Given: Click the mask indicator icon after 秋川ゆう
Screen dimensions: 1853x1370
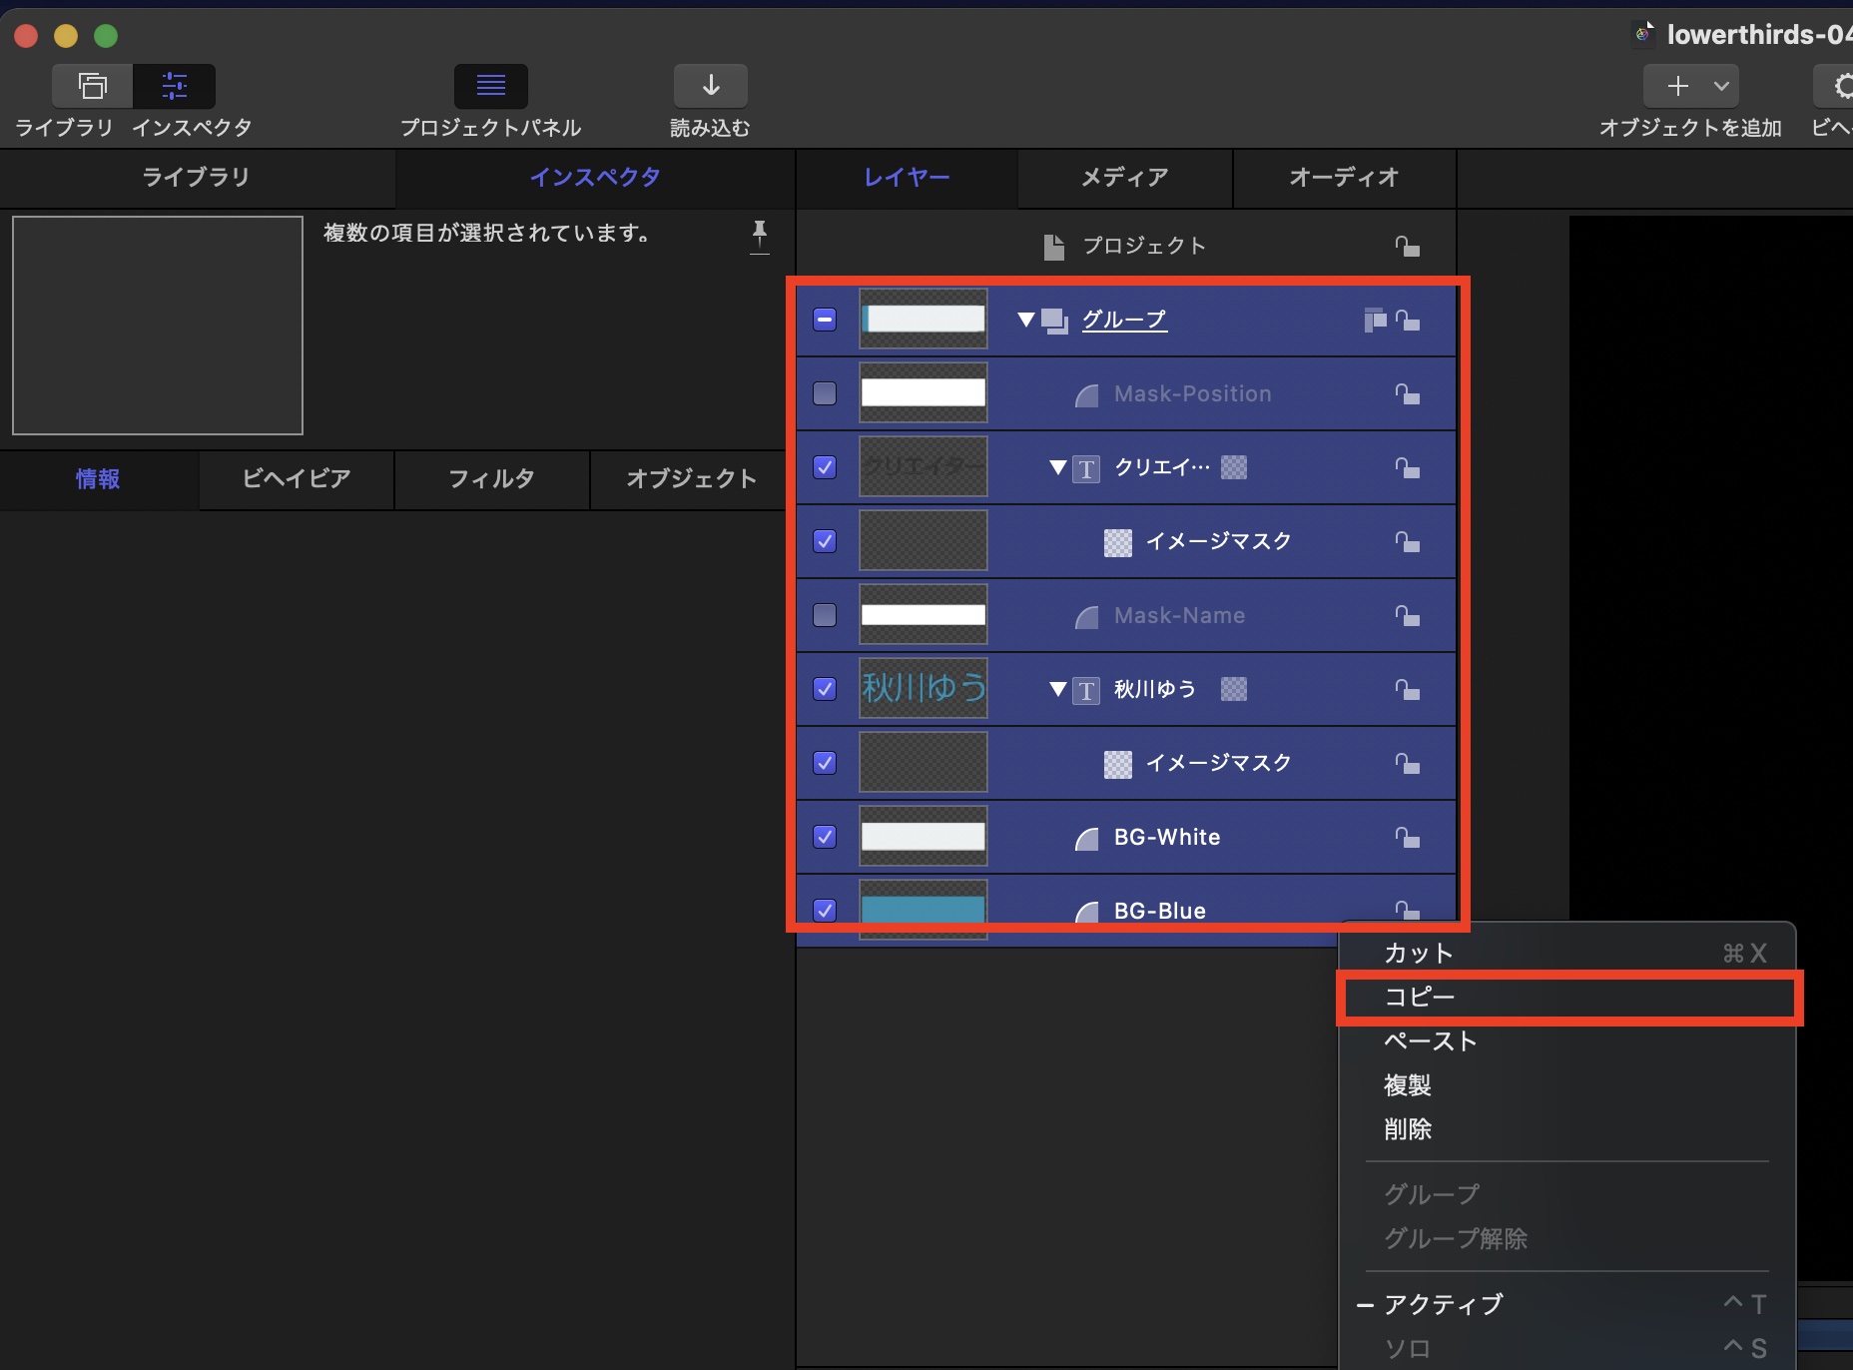Looking at the screenshot, I should point(1234,689).
